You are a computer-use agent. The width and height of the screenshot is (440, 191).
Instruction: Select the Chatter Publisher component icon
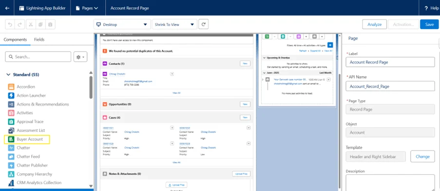[x=11, y=165]
